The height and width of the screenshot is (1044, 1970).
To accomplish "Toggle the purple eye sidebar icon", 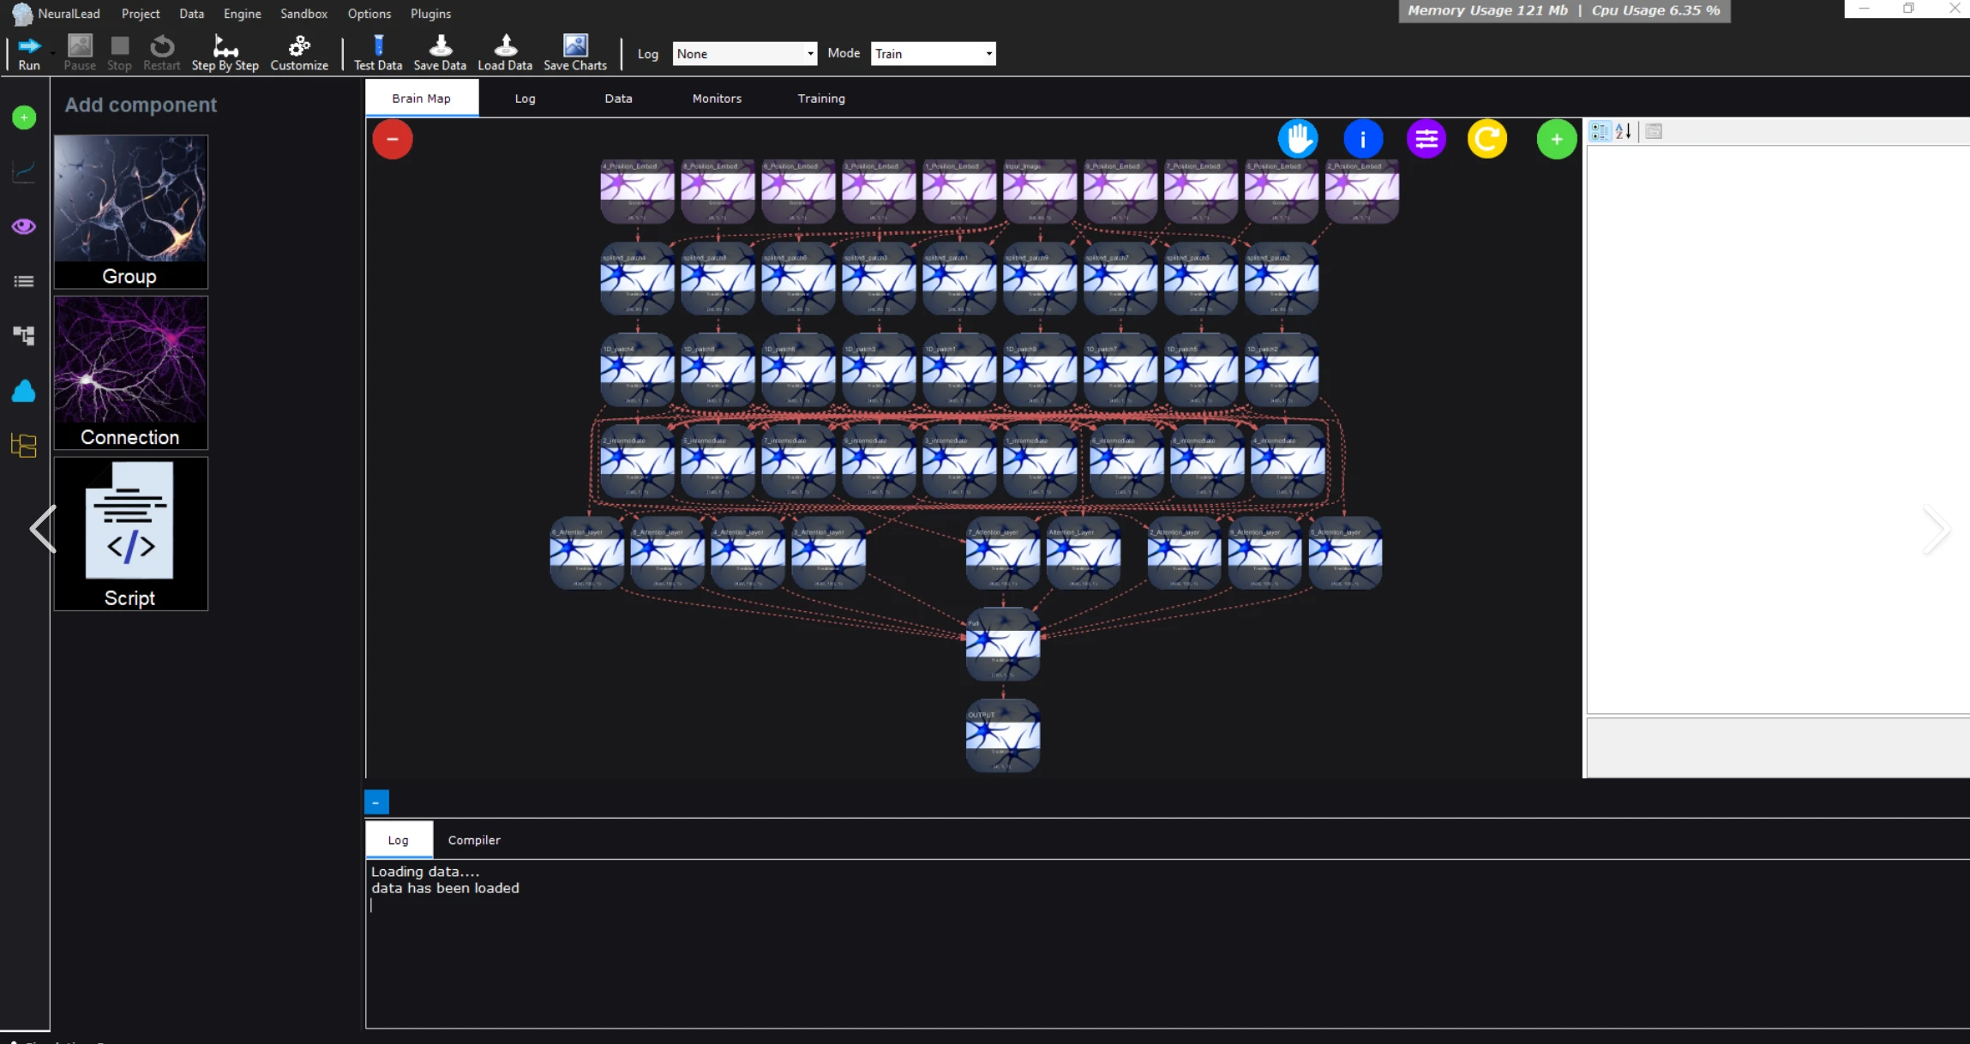I will (24, 226).
